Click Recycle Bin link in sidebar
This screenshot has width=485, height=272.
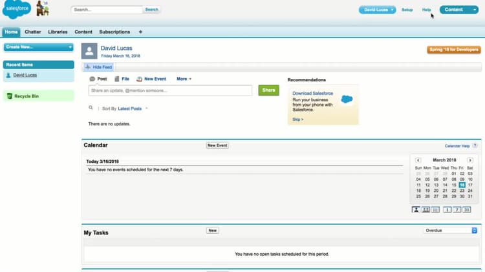click(27, 96)
